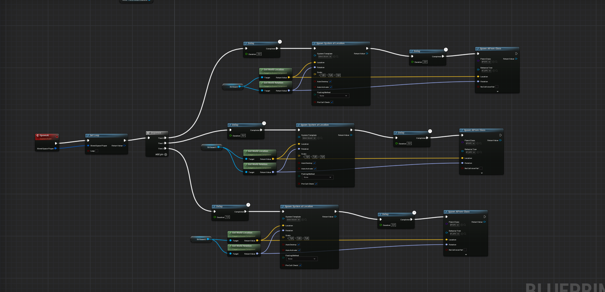Enable the Loop checkbox on Set Loop node
The image size is (605, 292).
(x=96, y=151)
